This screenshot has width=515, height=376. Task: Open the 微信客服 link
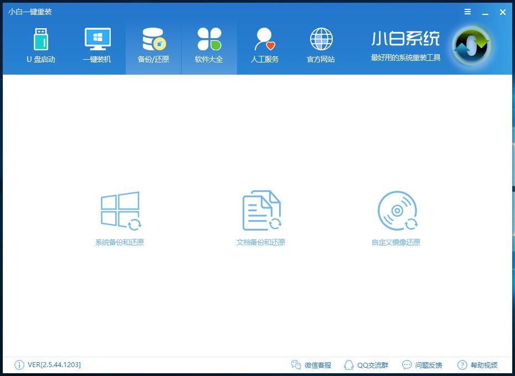pos(318,365)
